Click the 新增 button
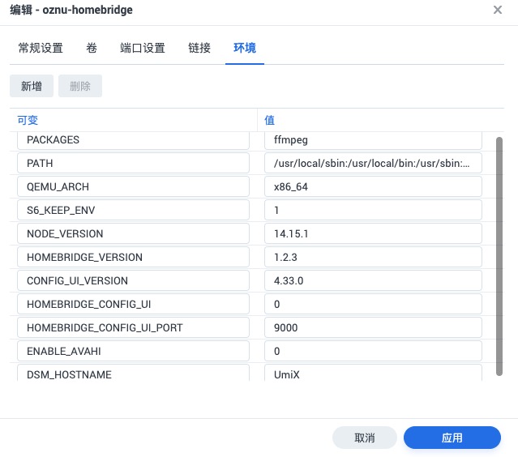Screen dimensions: 518x457 (x=32, y=86)
